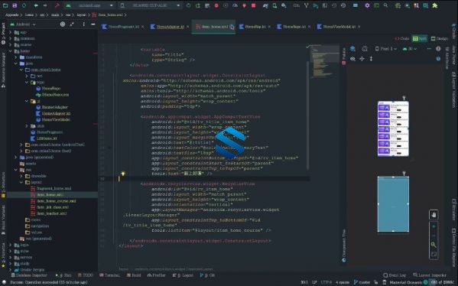Collapse the java folder under home

[x=16, y=63]
